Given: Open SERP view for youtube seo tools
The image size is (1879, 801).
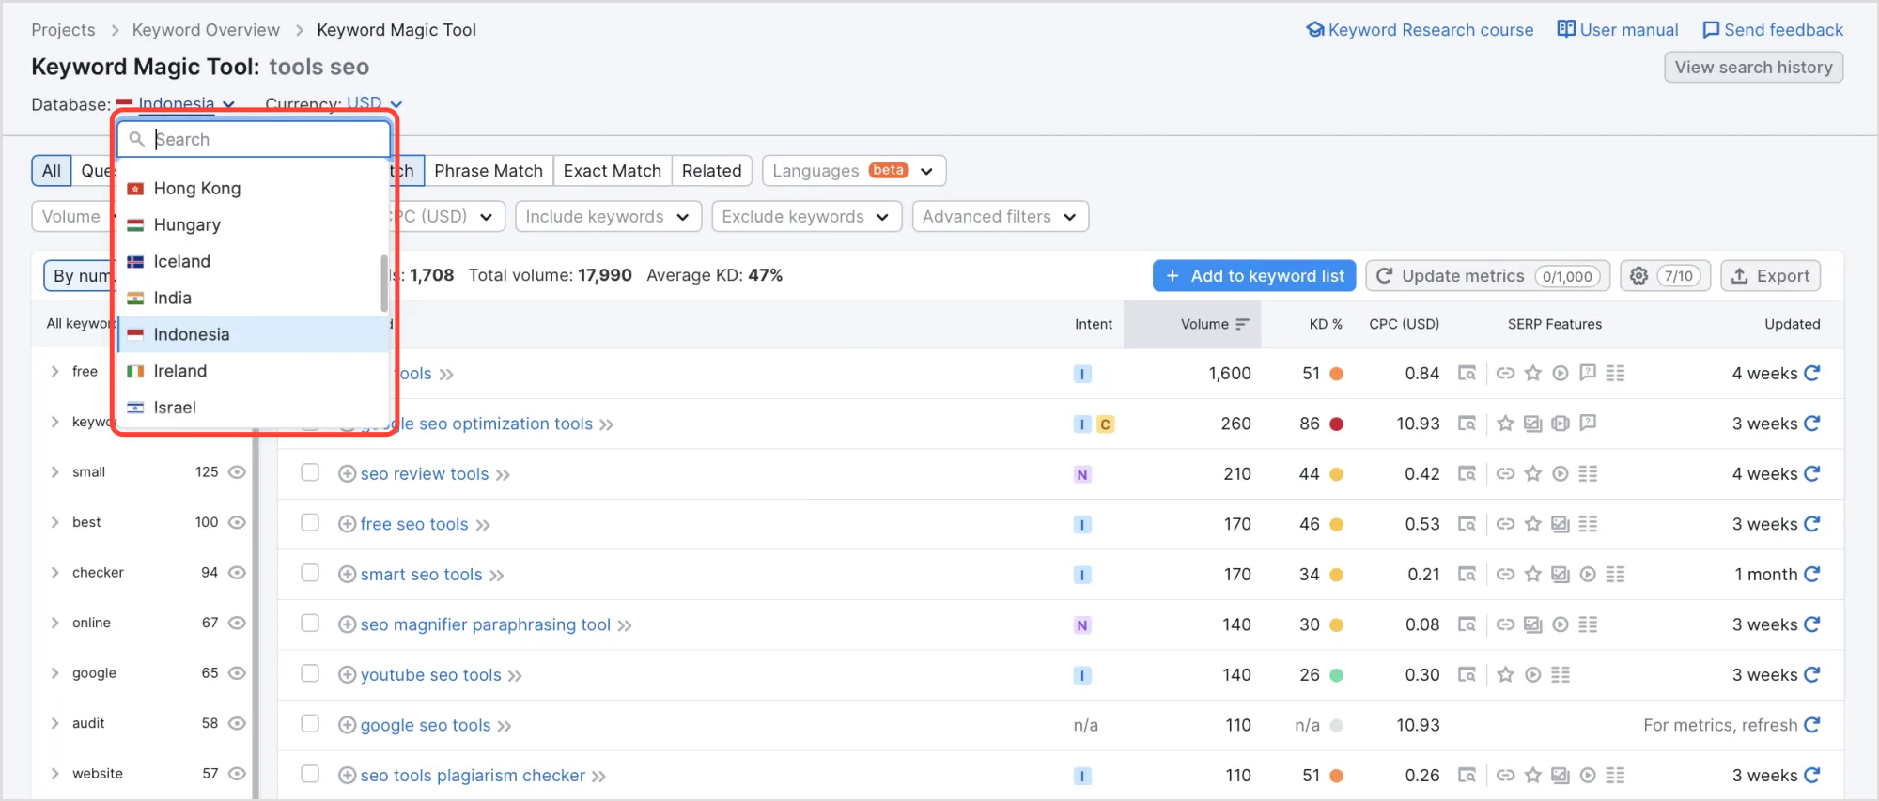Looking at the screenshot, I should tap(1467, 675).
